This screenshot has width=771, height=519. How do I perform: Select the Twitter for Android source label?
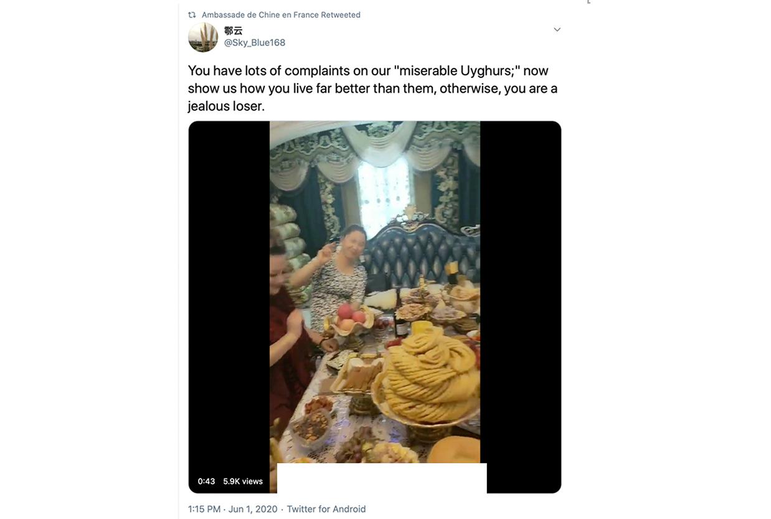[x=326, y=508]
